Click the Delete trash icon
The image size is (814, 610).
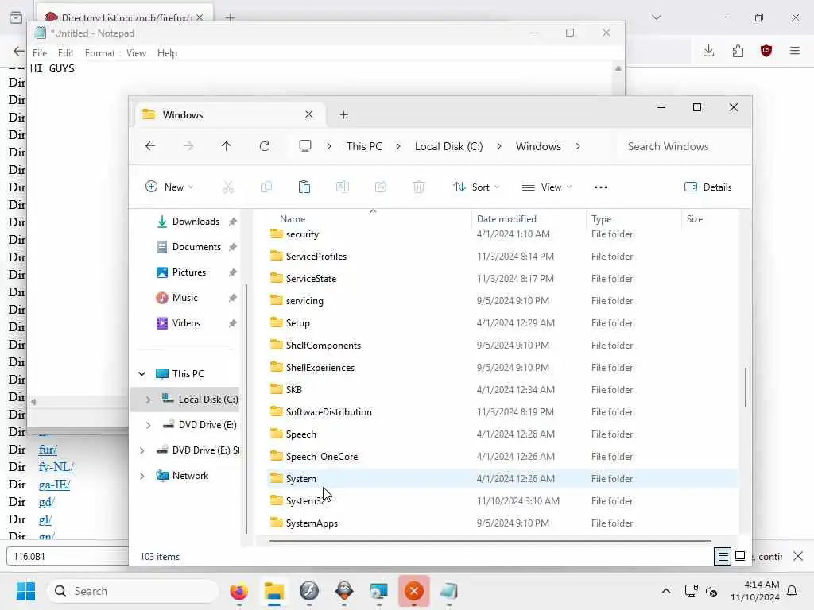click(419, 187)
